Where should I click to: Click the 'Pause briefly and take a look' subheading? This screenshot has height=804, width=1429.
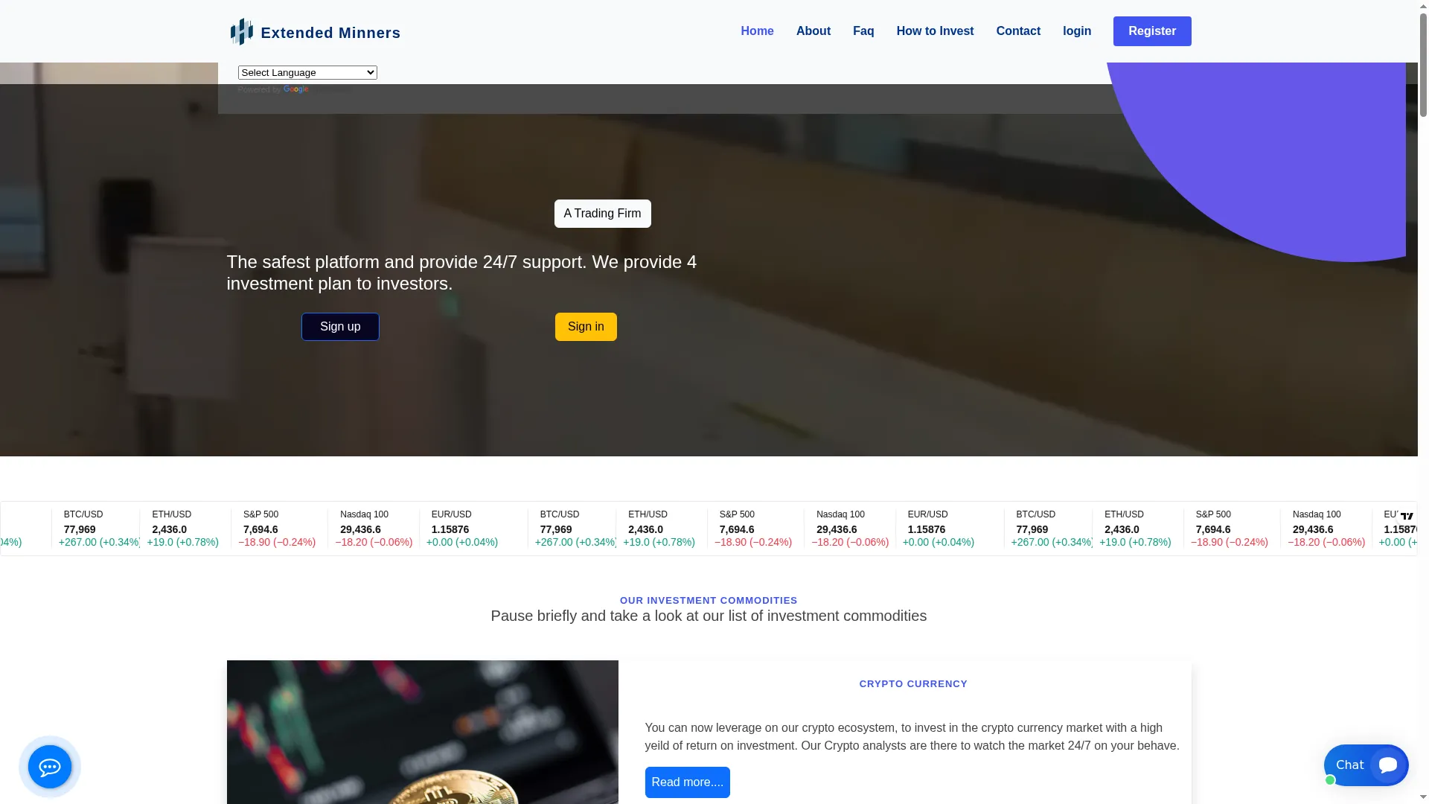(709, 616)
